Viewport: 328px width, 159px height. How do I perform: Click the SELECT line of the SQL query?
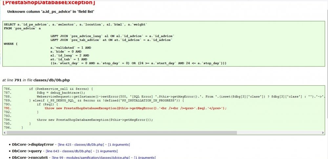[75, 25]
